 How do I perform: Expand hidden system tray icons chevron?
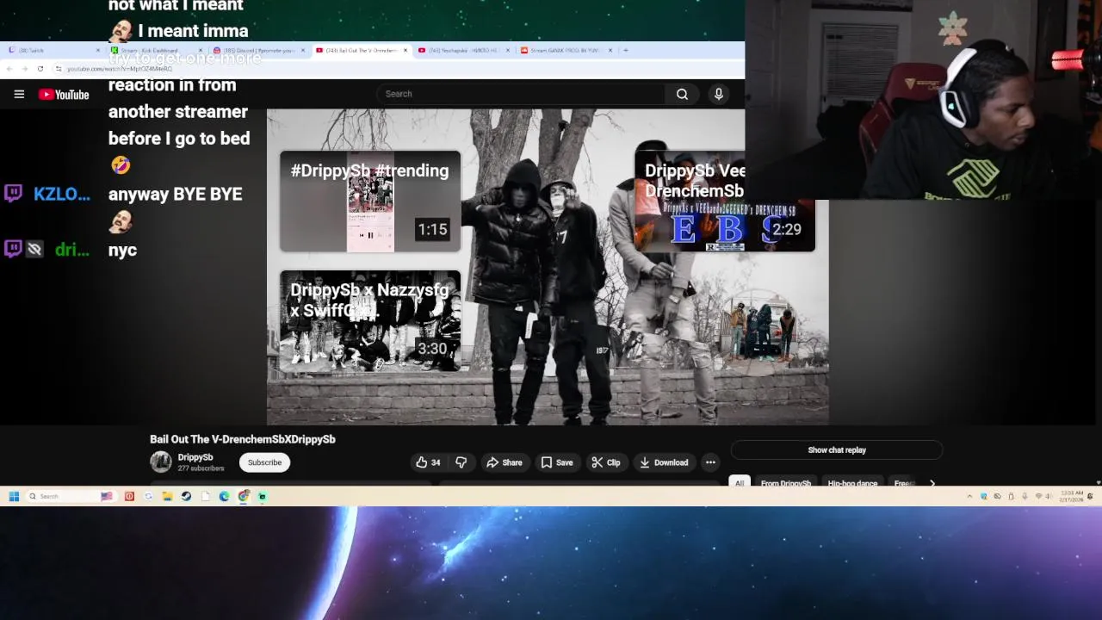pos(970,496)
